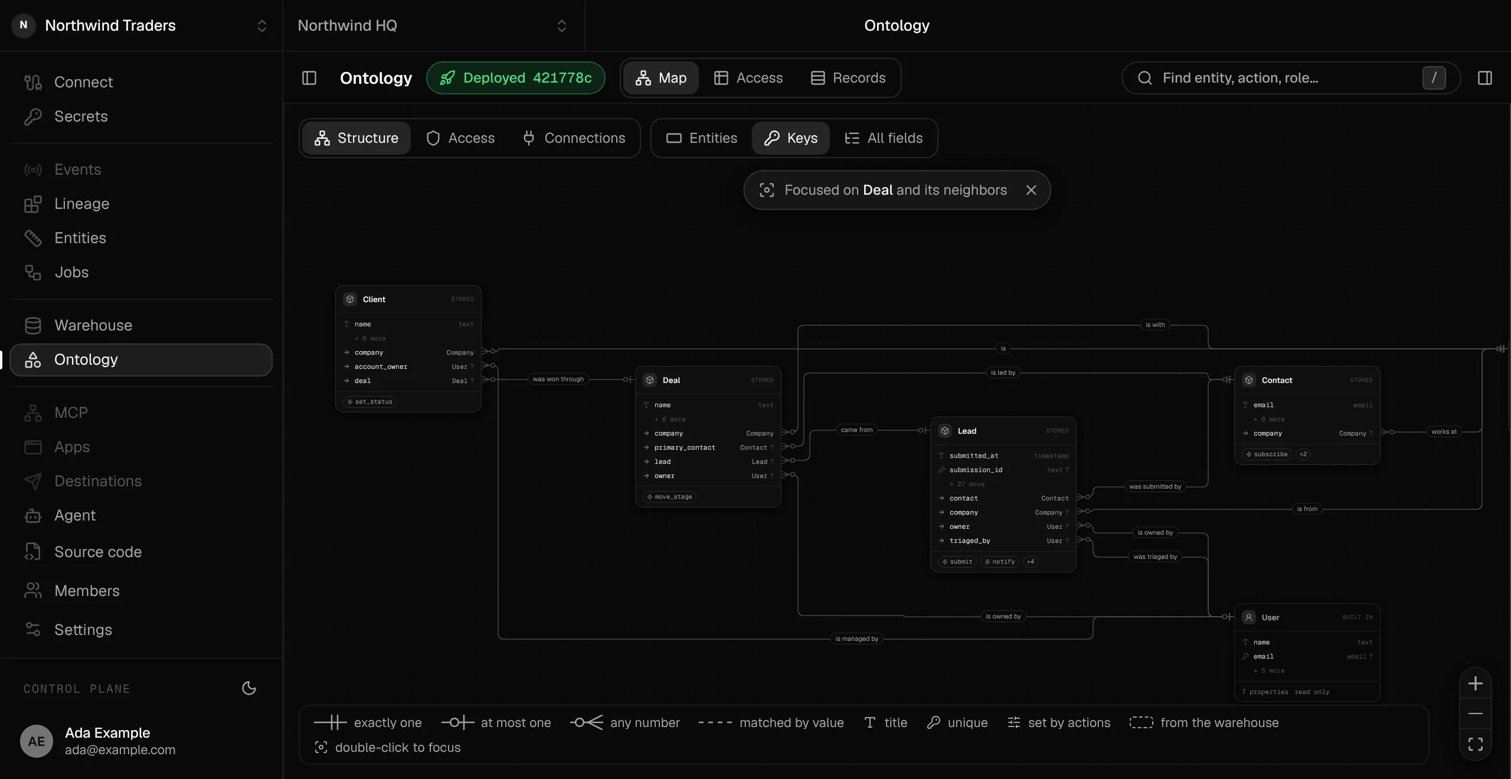The height and width of the screenshot is (779, 1511).
Task: Show Entities only detail level
Action: [x=702, y=138]
